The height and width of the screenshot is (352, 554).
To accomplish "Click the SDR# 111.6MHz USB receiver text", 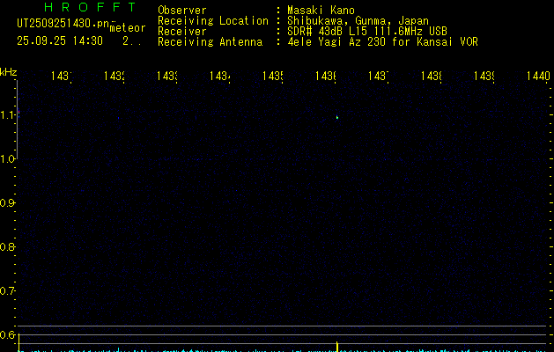I will coord(367,31).
